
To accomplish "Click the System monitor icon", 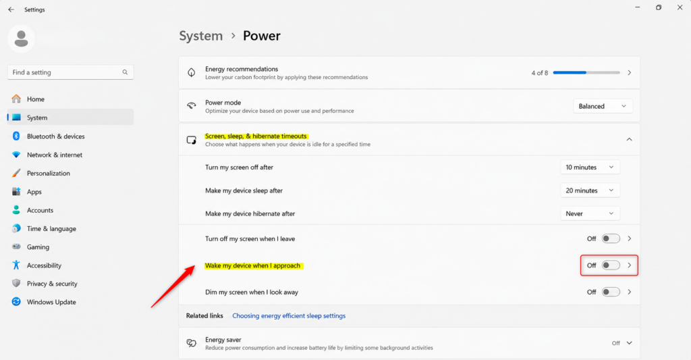I will (16, 118).
